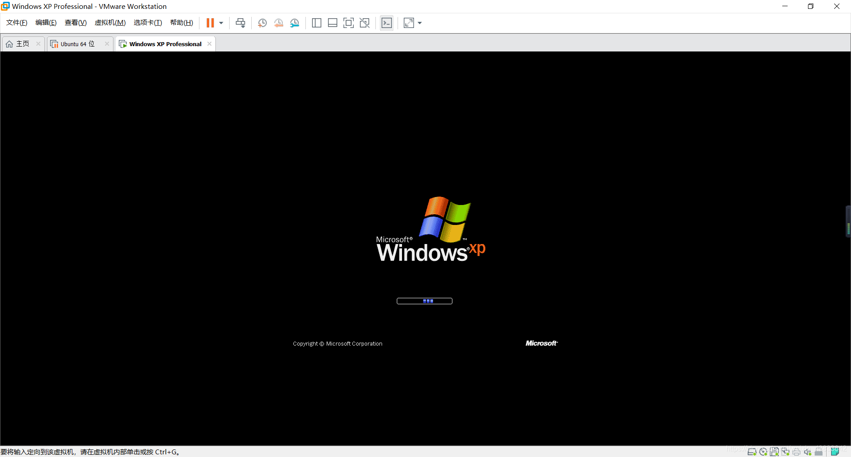Screen dimensions: 851x457
Task: Click the sound card status icon
Action: tap(808, 452)
